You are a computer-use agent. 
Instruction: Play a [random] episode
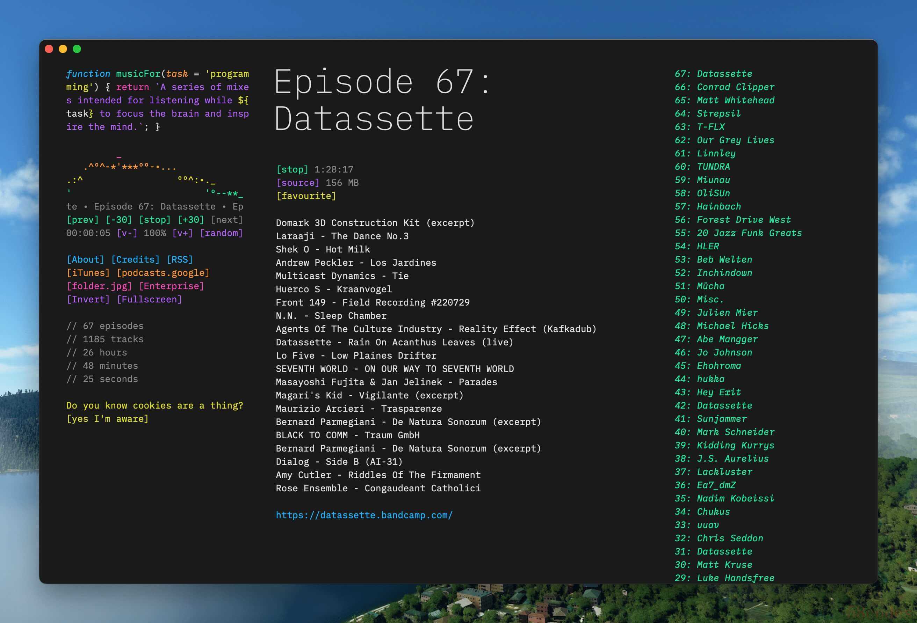pos(221,233)
